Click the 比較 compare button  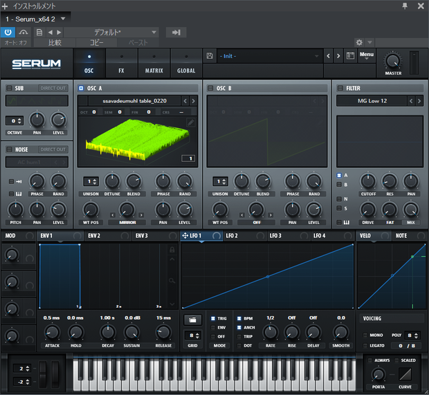(55, 43)
